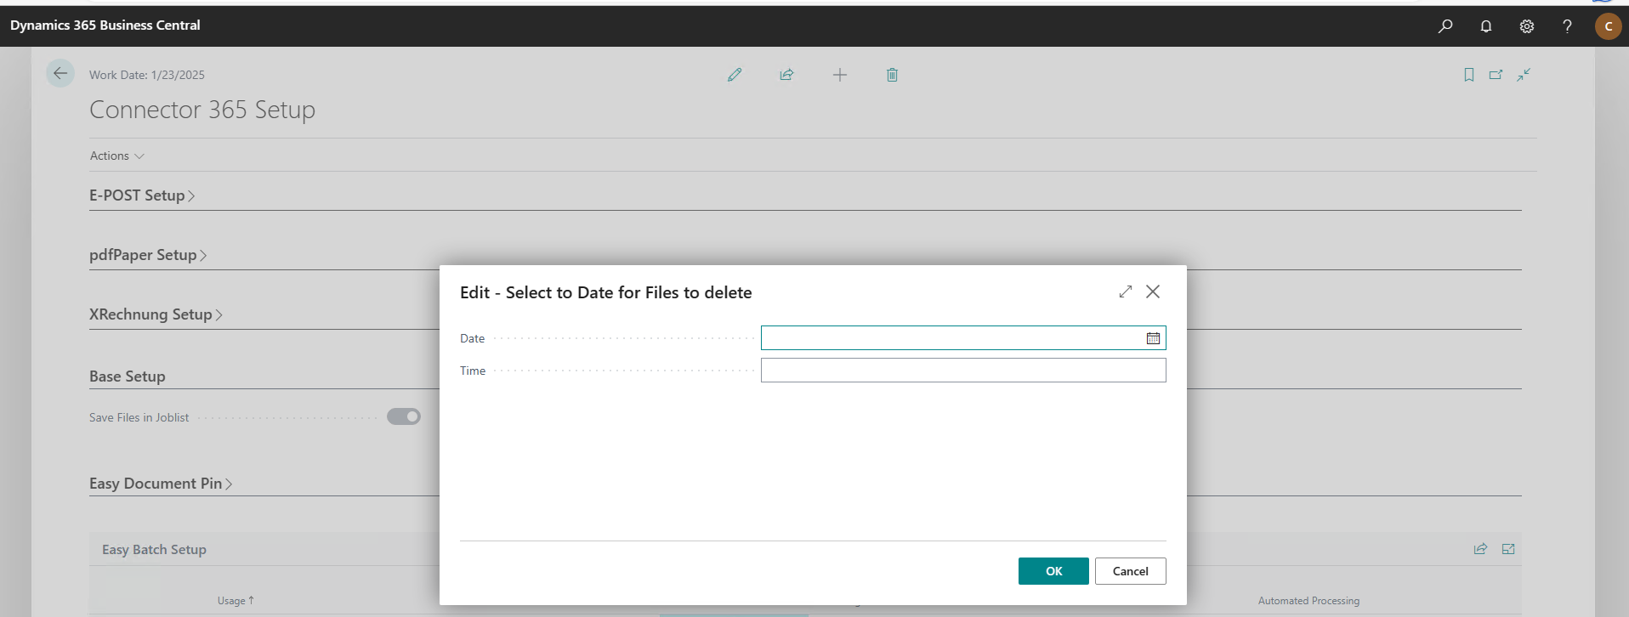1629x617 pixels.
Task: Expand the XRechnung Setup section
Action: pyautogui.click(x=156, y=314)
